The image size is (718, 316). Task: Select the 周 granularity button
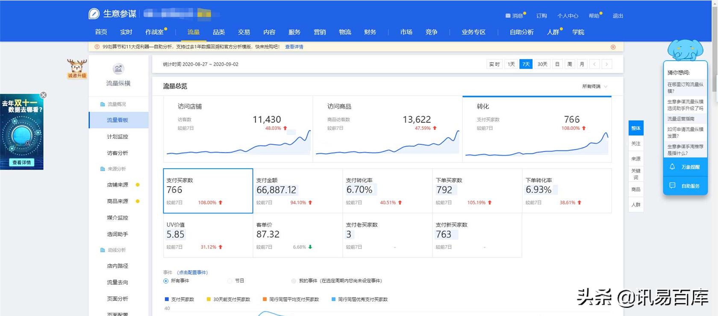(x=569, y=64)
